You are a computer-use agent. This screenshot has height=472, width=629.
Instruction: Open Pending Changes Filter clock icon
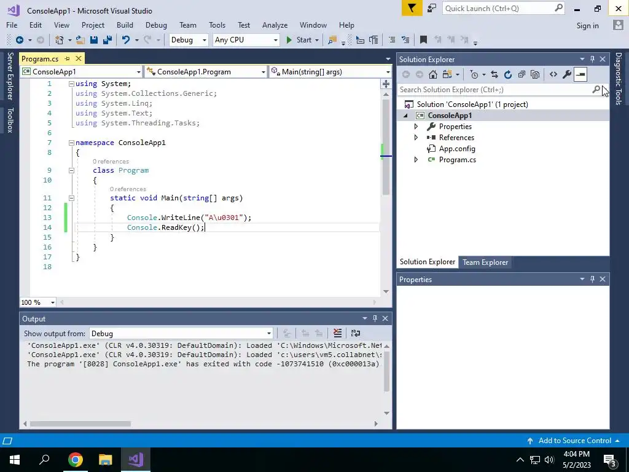[474, 74]
